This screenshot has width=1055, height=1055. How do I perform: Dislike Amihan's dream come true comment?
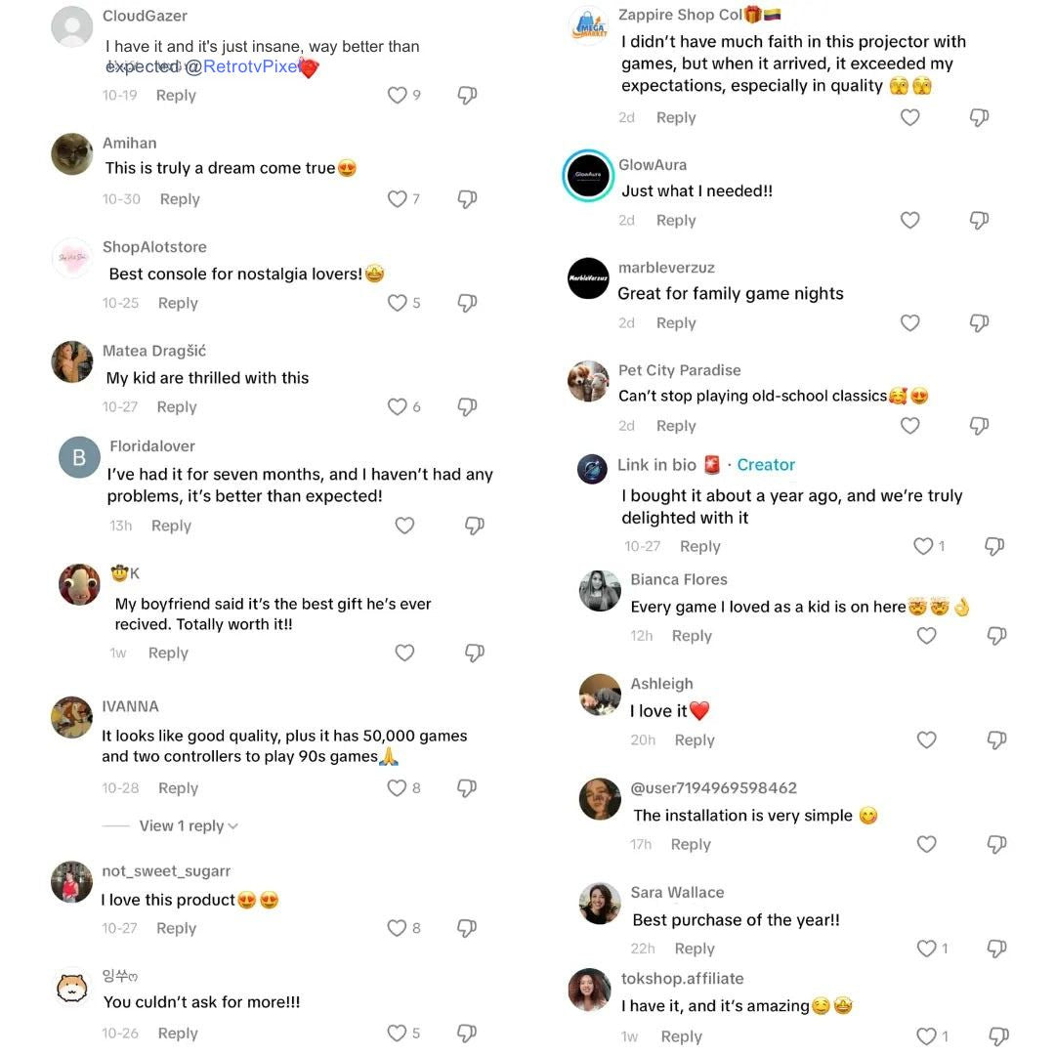(467, 199)
